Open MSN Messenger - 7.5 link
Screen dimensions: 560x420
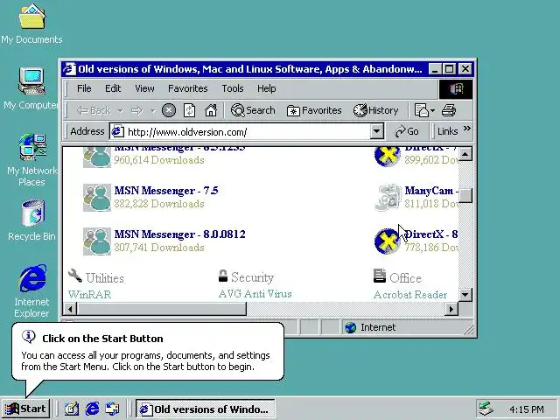[x=166, y=191]
